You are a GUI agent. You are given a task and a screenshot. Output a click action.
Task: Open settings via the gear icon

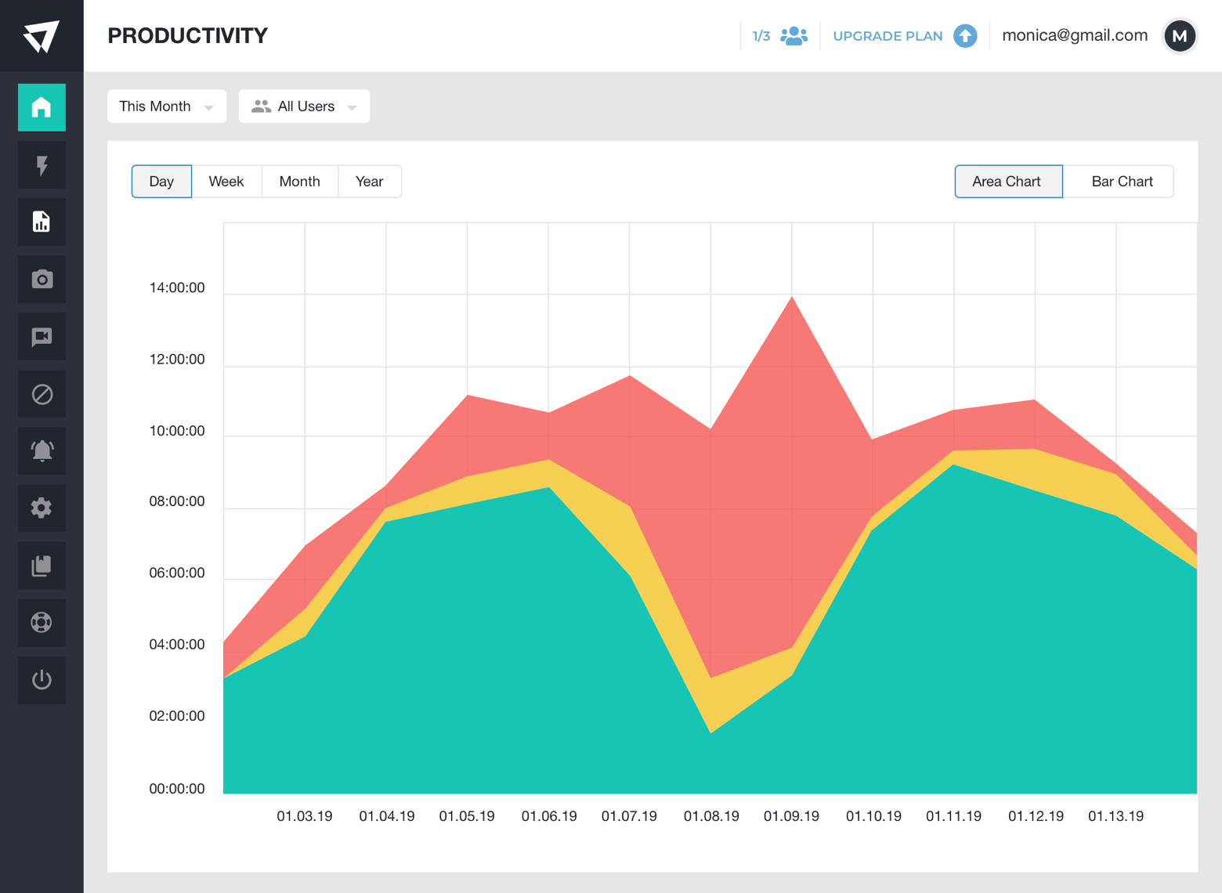tap(42, 508)
